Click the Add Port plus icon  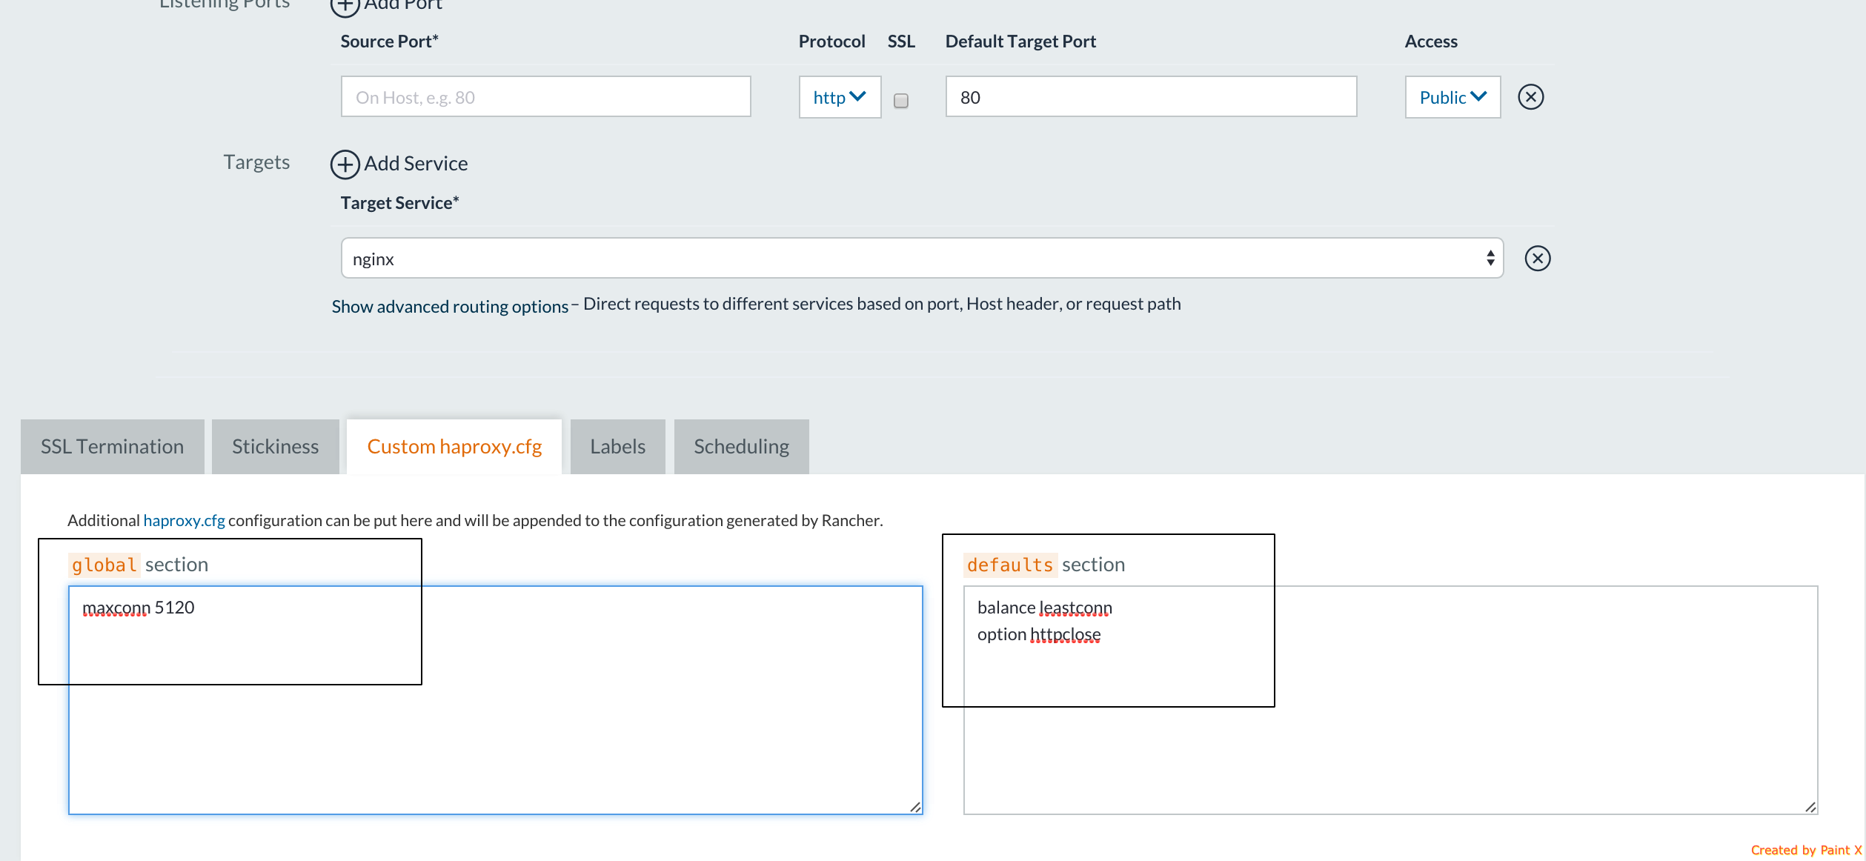pyautogui.click(x=345, y=6)
